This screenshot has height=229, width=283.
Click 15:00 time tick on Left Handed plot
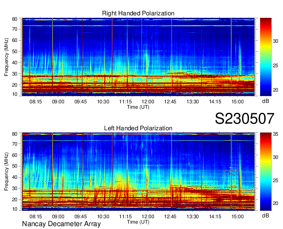pyautogui.click(x=238, y=217)
